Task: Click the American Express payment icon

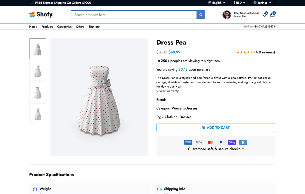Action: click(x=188, y=142)
